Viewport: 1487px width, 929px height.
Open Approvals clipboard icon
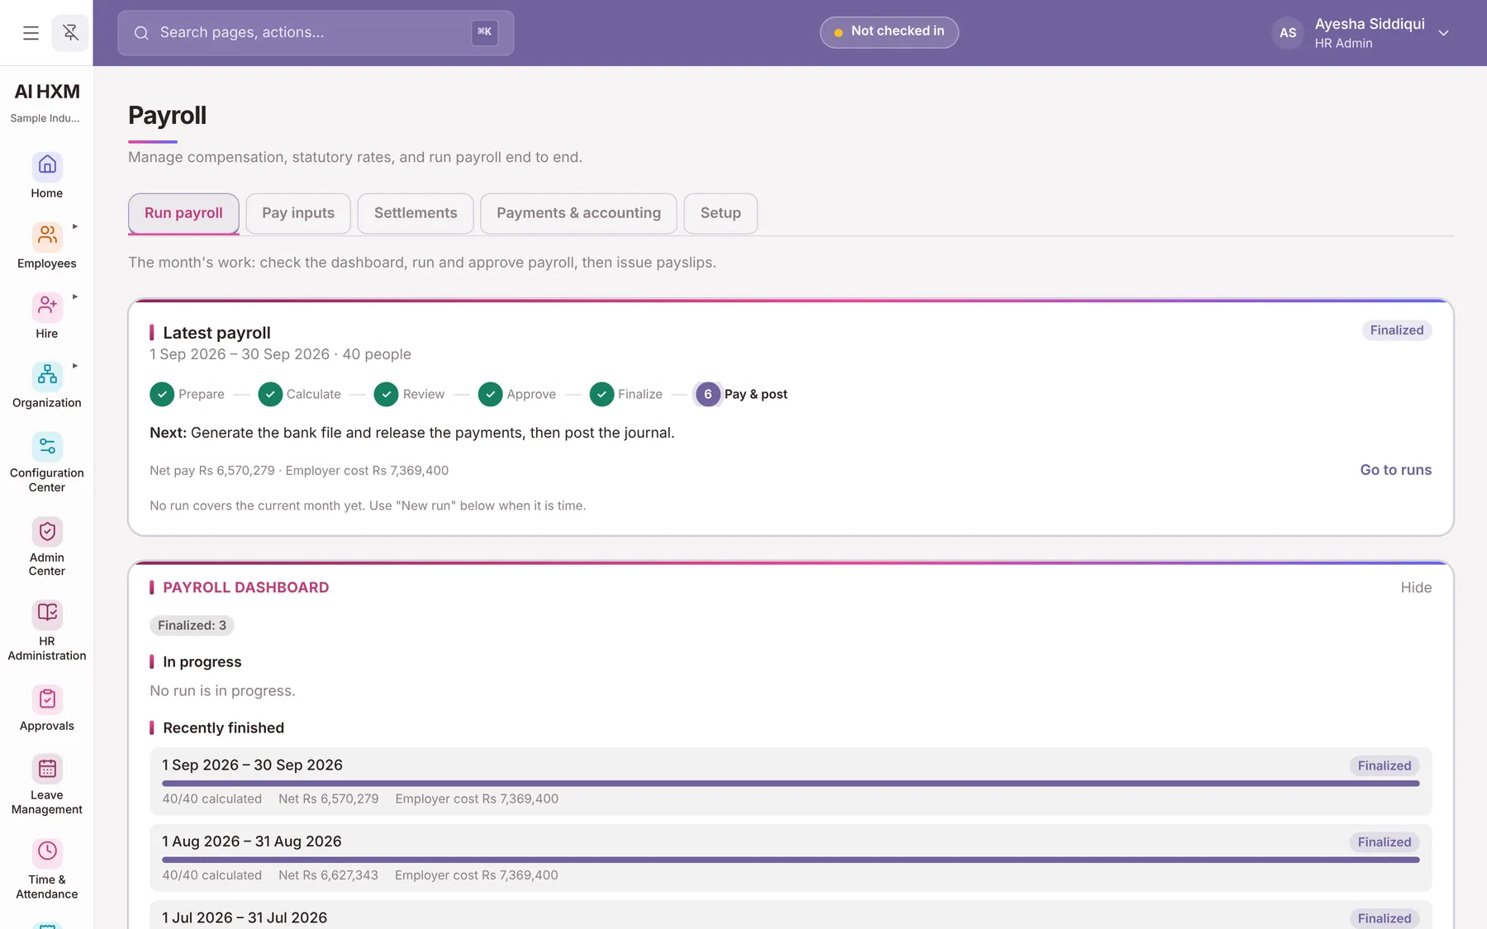(x=47, y=699)
